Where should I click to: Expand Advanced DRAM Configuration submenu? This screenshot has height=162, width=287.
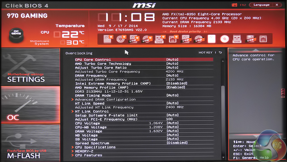[105, 99]
